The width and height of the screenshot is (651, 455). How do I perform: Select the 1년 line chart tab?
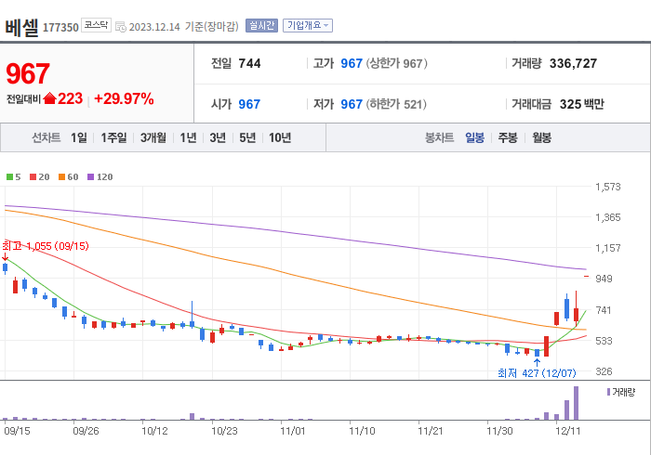click(188, 137)
